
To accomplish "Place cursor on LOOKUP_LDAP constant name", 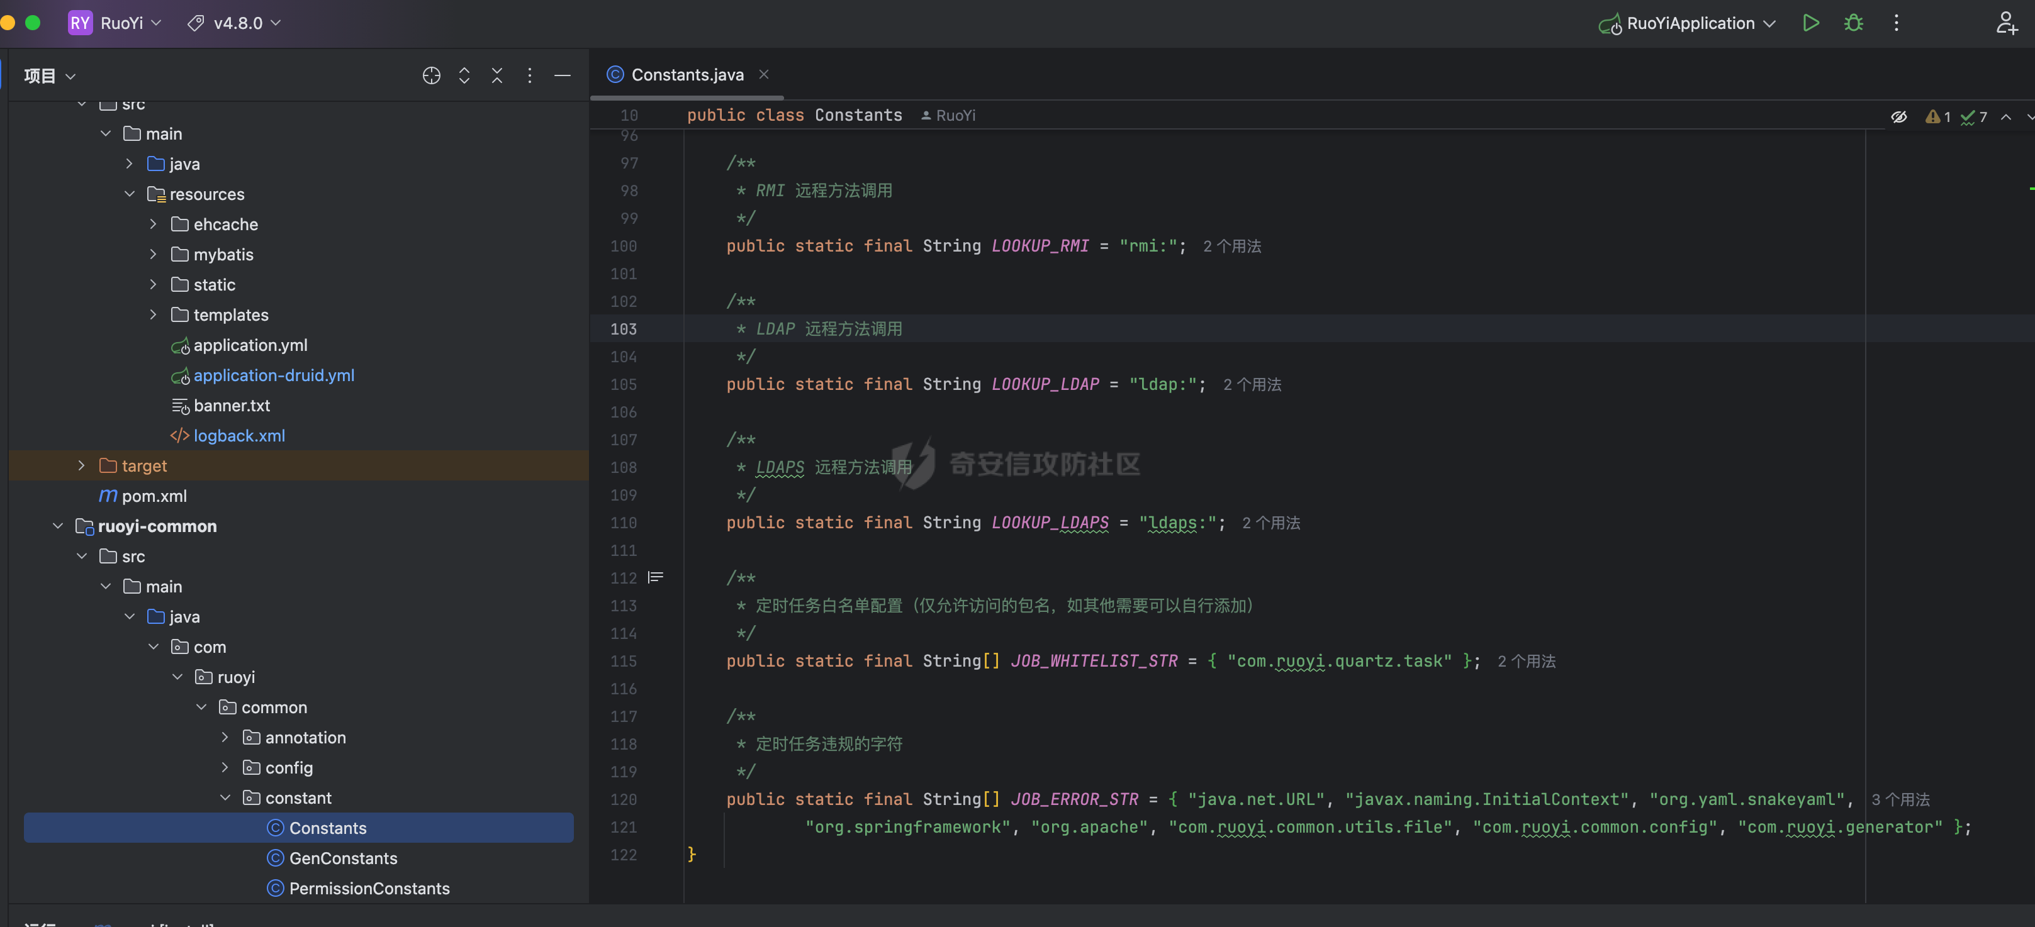I will pos(1045,384).
